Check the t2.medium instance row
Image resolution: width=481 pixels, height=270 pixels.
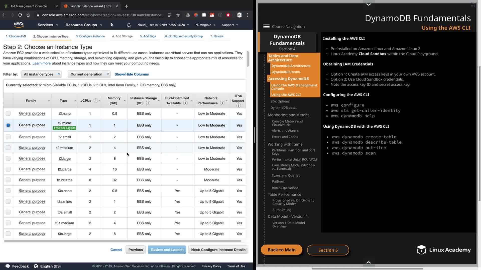[x=8, y=148]
